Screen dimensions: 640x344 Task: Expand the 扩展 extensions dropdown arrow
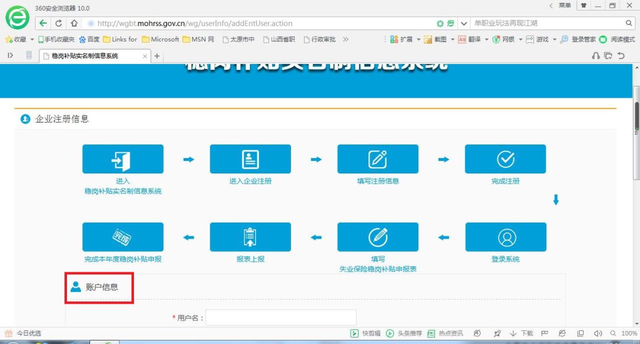tap(418, 40)
